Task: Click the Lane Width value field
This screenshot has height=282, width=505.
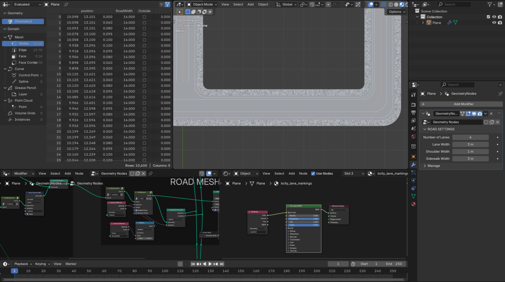Action: click(470, 144)
